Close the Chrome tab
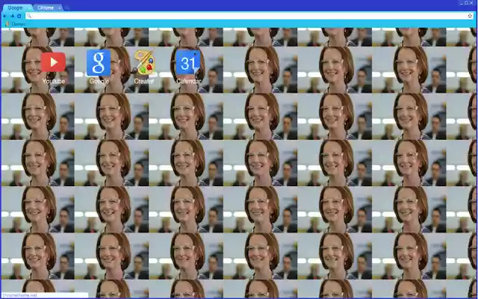This screenshot has width=478, height=299. 60,8
